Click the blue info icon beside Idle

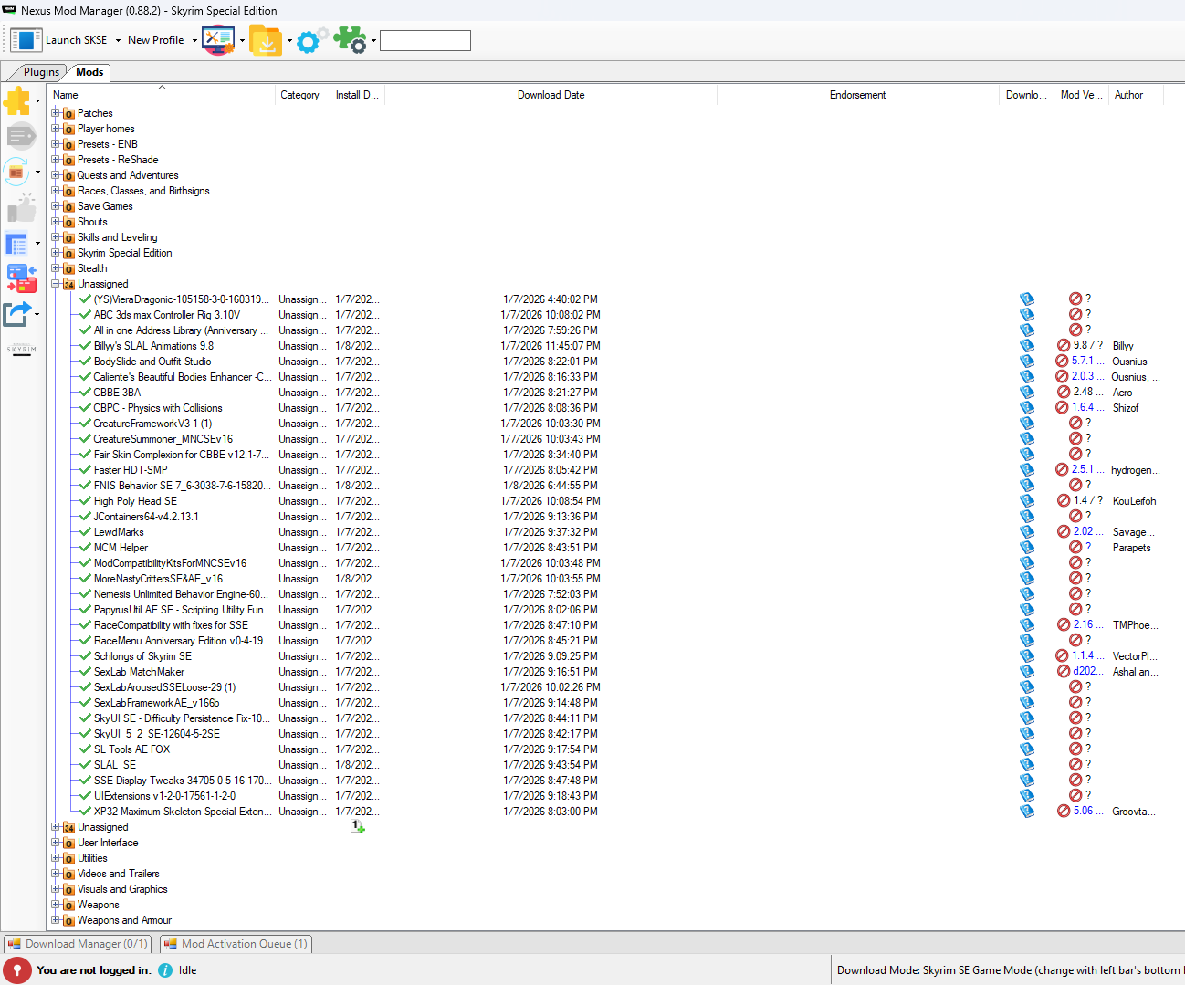coord(165,970)
